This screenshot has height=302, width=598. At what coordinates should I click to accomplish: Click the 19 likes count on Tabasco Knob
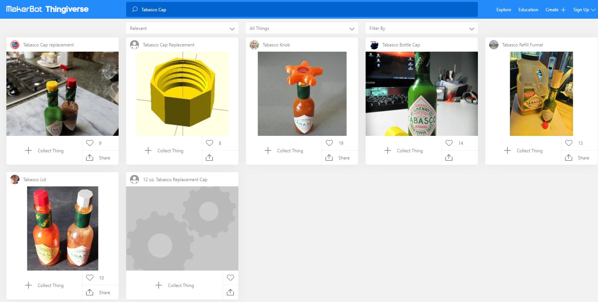click(341, 143)
